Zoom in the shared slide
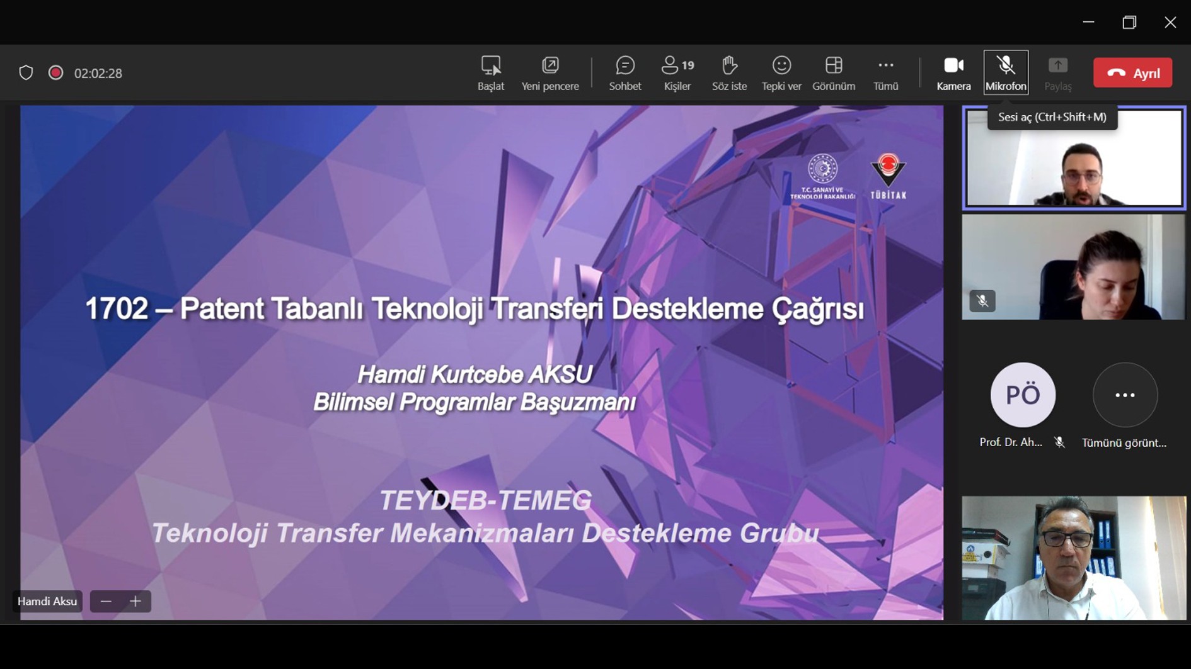Image resolution: width=1191 pixels, height=669 pixels. tap(135, 601)
